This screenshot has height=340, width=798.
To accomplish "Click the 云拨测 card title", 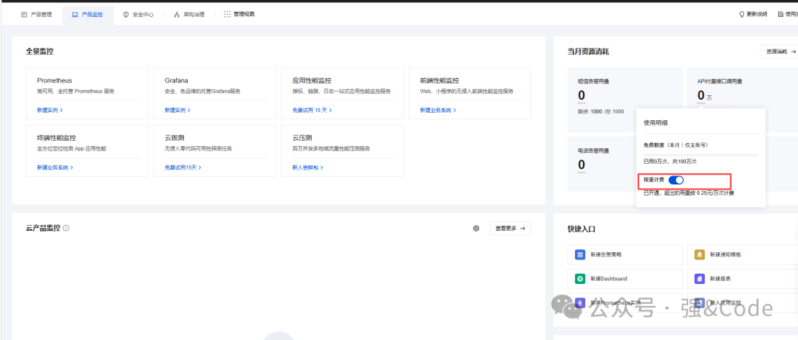I will click(174, 138).
